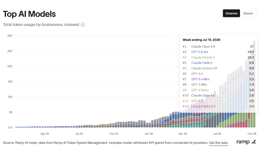Open the ramp logo

pos(246,142)
